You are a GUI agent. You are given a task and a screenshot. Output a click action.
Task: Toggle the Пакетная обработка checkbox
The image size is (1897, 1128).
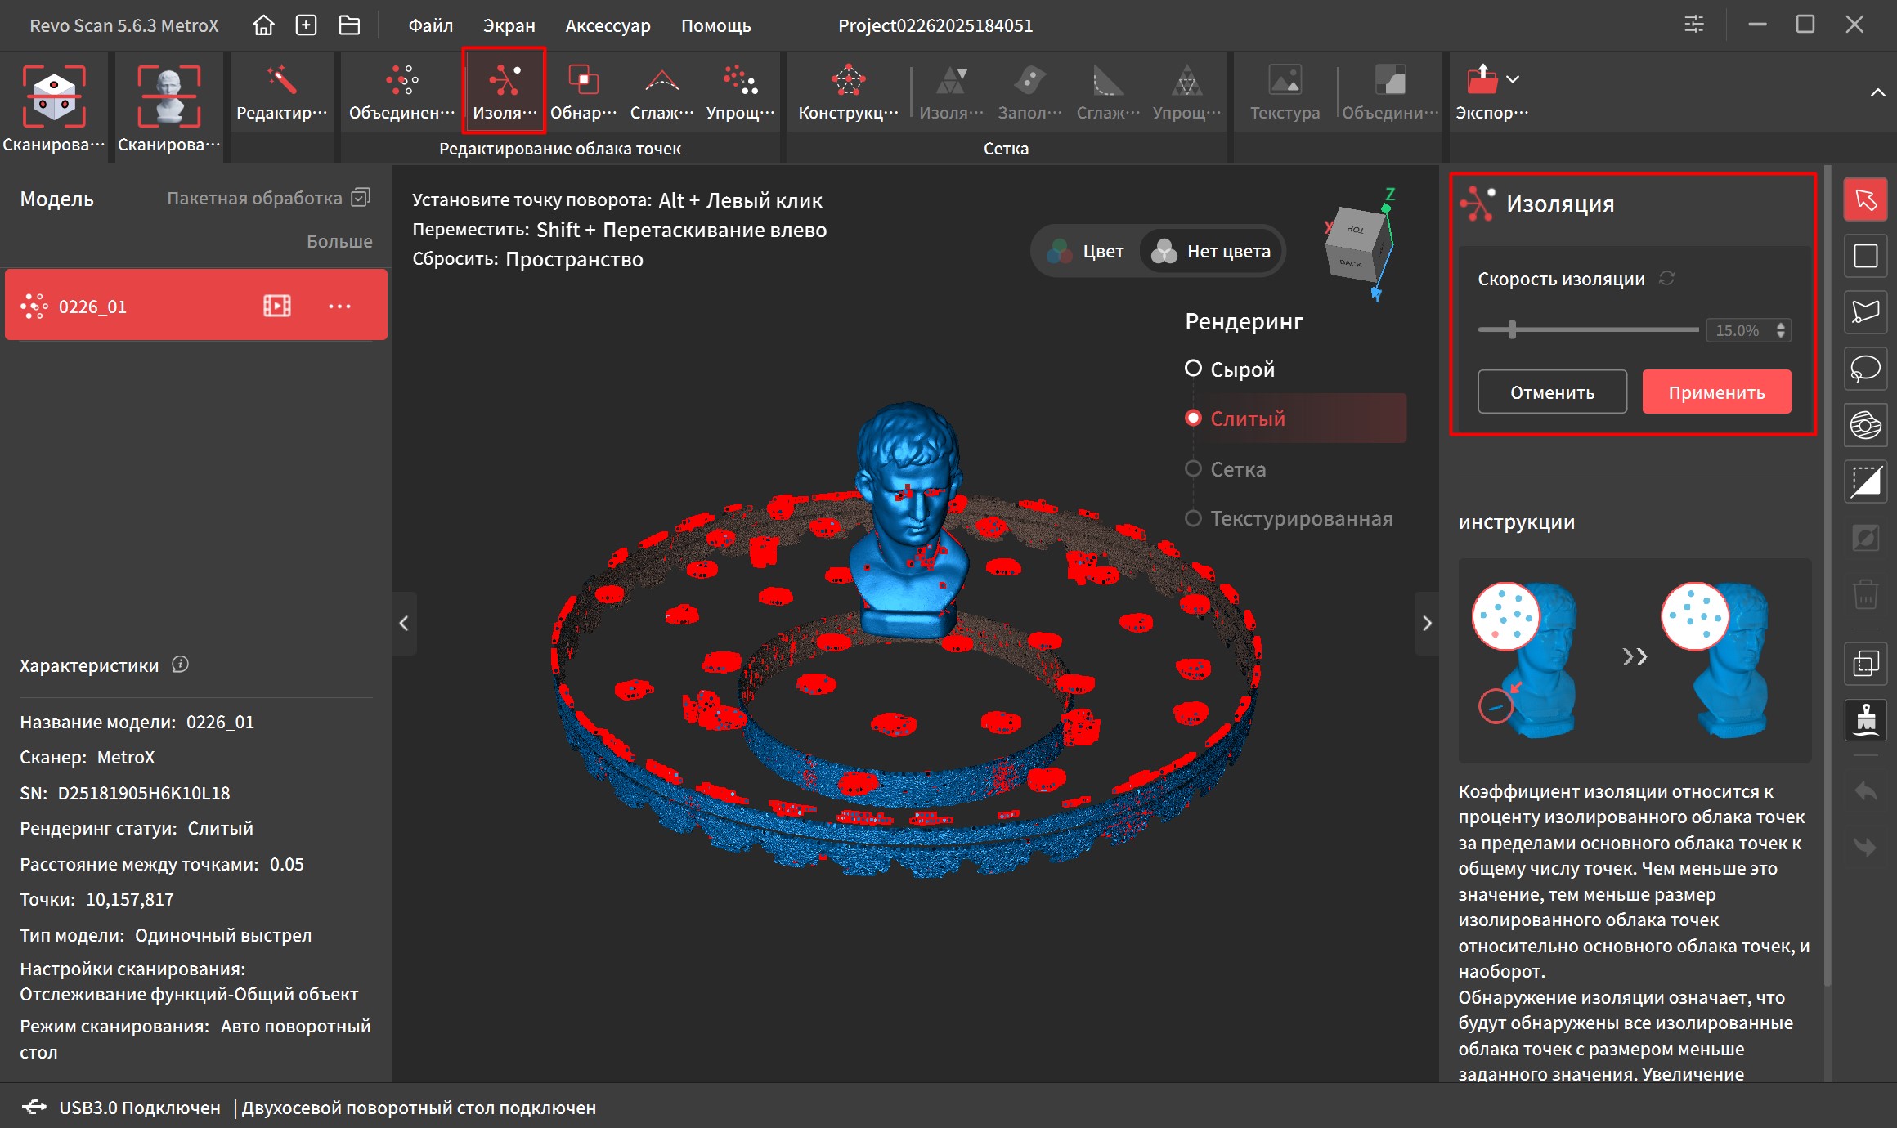click(x=361, y=198)
